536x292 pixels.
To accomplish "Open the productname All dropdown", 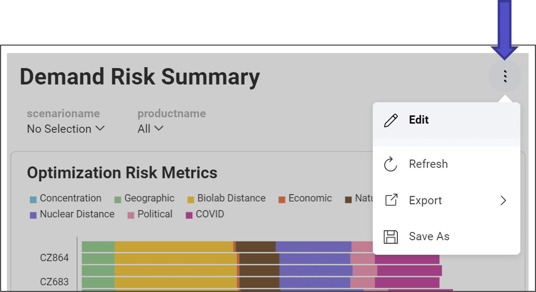I will 150,129.
